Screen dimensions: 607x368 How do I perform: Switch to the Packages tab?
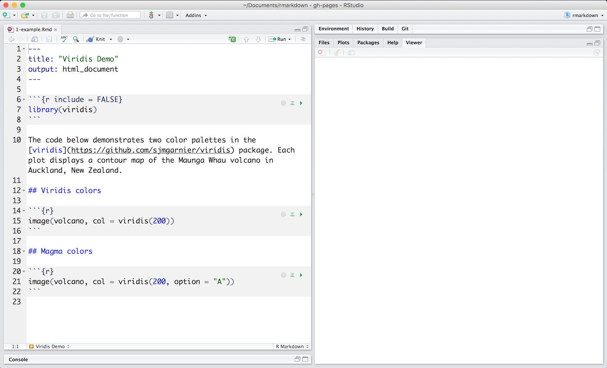click(368, 43)
